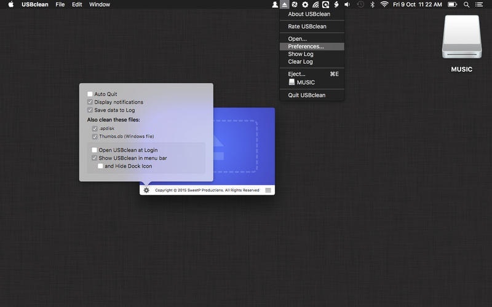Click the dashed drop zone in USBclean window
492x307 pixels.
click(x=236, y=146)
